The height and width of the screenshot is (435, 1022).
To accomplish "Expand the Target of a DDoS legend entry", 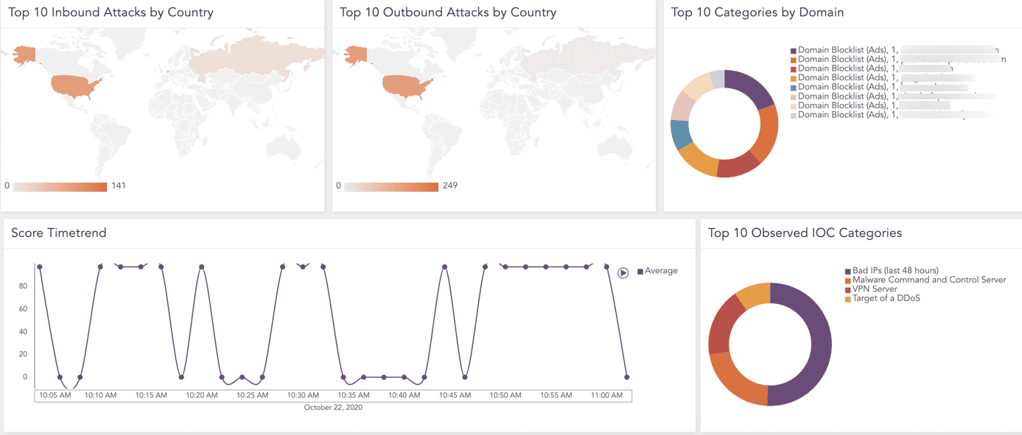I will point(886,297).
